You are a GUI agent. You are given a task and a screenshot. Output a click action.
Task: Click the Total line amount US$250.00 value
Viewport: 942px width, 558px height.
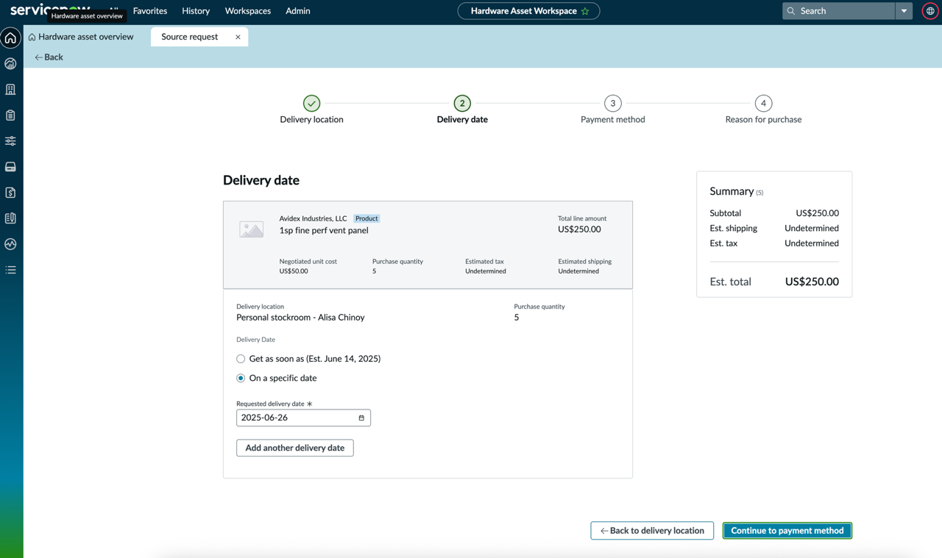point(579,229)
